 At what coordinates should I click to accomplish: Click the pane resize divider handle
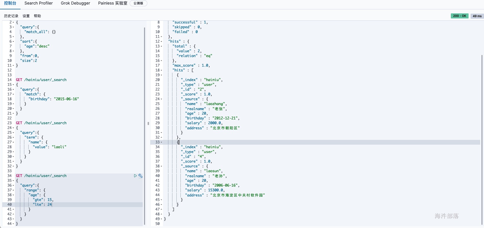(x=148, y=123)
